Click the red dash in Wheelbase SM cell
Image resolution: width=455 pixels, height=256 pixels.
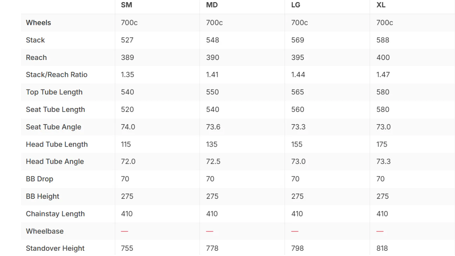tap(124, 231)
